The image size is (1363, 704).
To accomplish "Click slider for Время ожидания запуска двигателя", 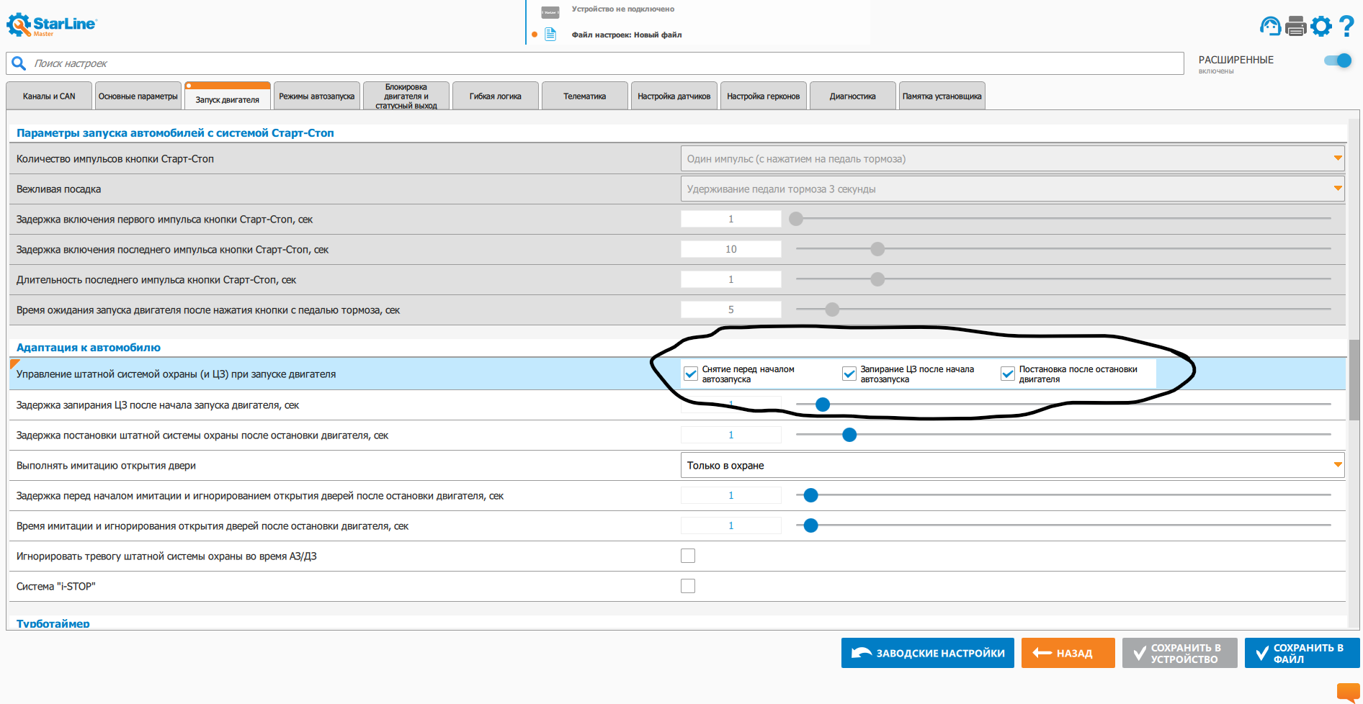I will coord(832,310).
